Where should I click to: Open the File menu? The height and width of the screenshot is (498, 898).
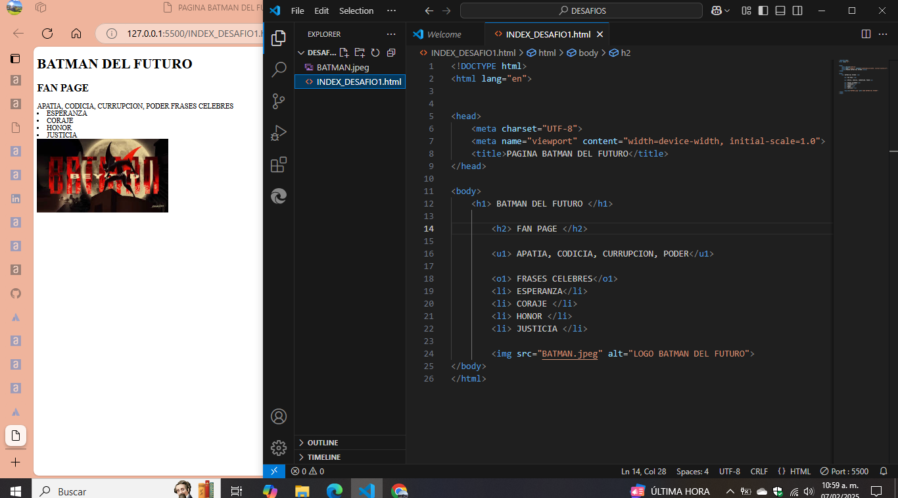pos(298,11)
